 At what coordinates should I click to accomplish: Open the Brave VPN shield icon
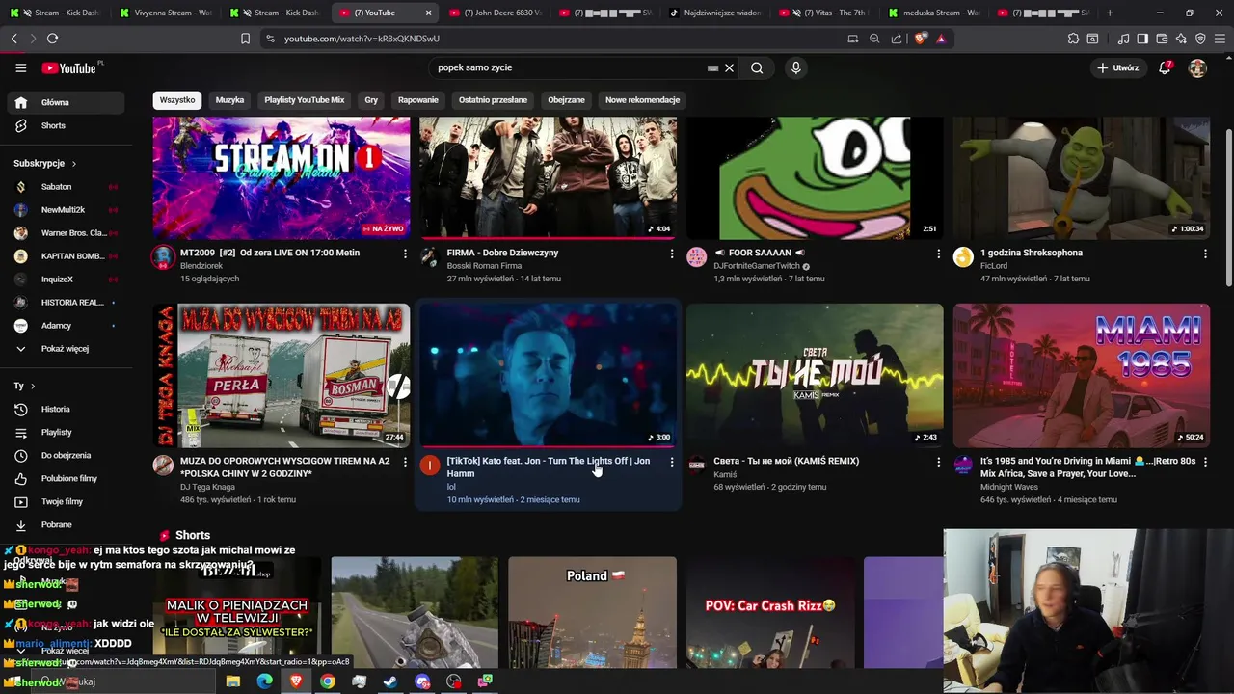coord(1200,39)
